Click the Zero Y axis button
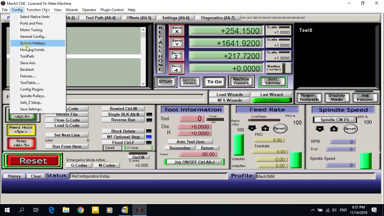The width and height of the screenshot is (384, 216). (x=176, y=43)
